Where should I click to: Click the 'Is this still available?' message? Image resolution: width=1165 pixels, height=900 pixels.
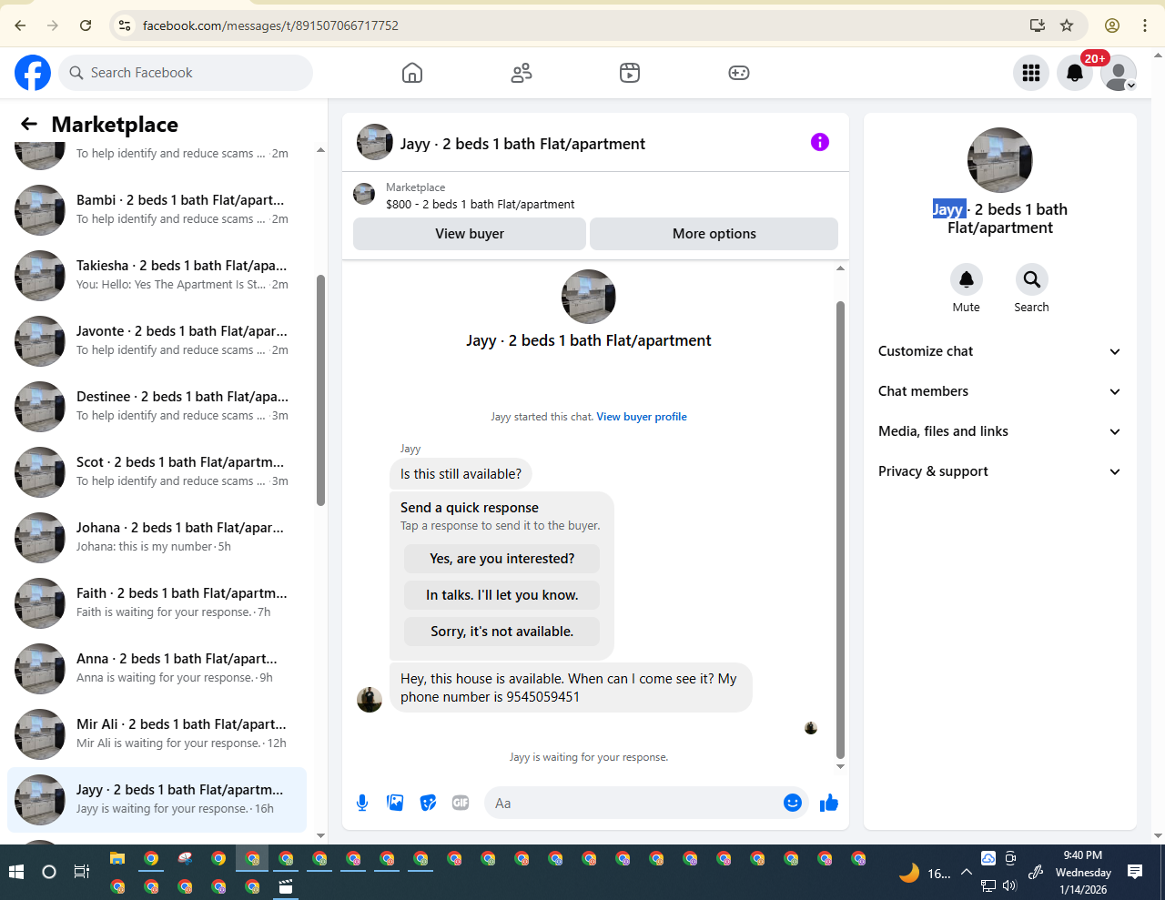(x=461, y=474)
